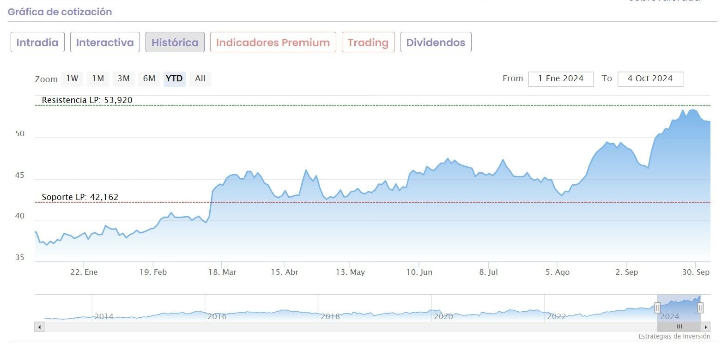The height and width of the screenshot is (357, 722).
Task: Click the To date field
Action: coord(650,79)
